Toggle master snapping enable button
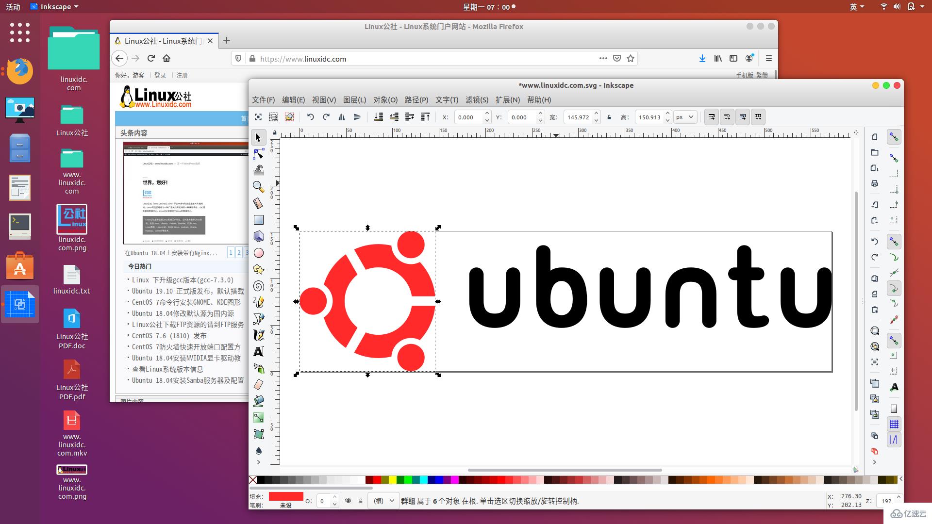This screenshot has width=932, height=524. [x=894, y=137]
